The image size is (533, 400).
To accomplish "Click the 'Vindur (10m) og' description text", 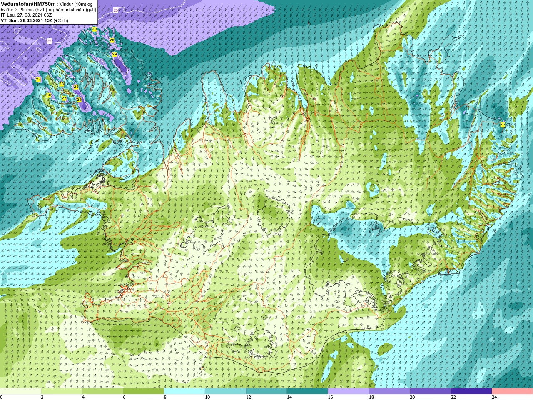I will (x=76, y=4).
